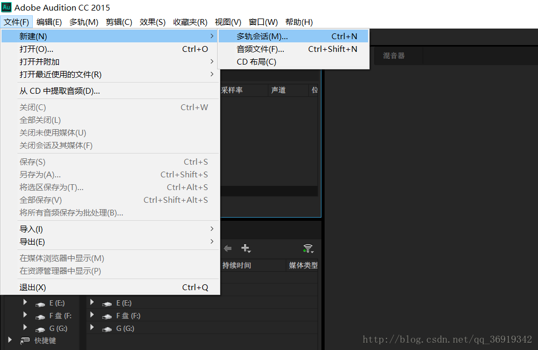Screen dimensions: 538x350
Task: Click the Adobe Audition Au app icon
Action: (x=6, y=7)
